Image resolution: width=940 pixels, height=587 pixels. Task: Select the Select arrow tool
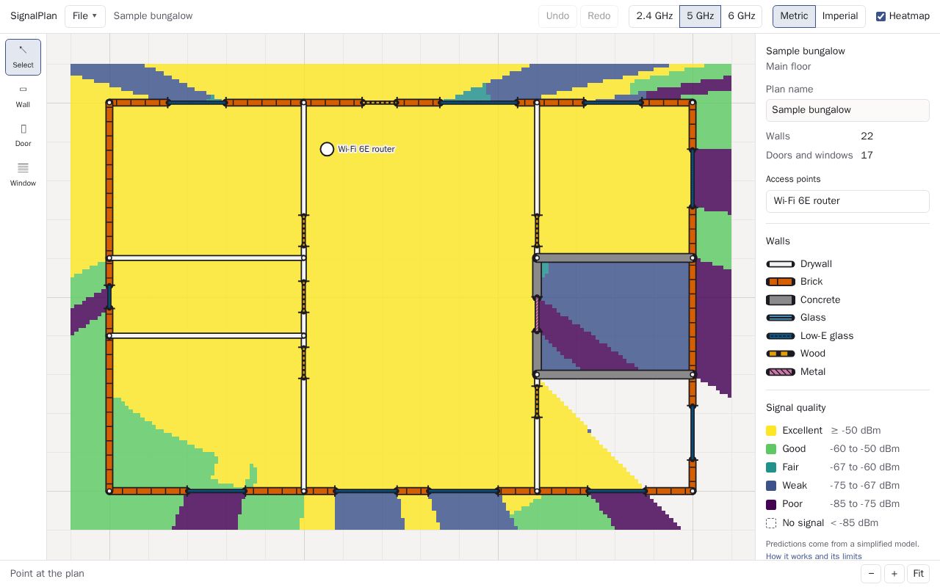coord(23,57)
